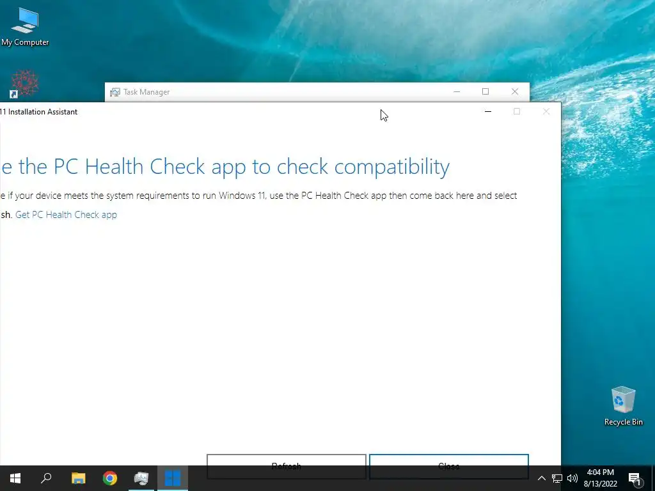Open taskbar Search magnifier
The height and width of the screenshot is (491, 655).
pyautogui.click(x=46, y=478)
